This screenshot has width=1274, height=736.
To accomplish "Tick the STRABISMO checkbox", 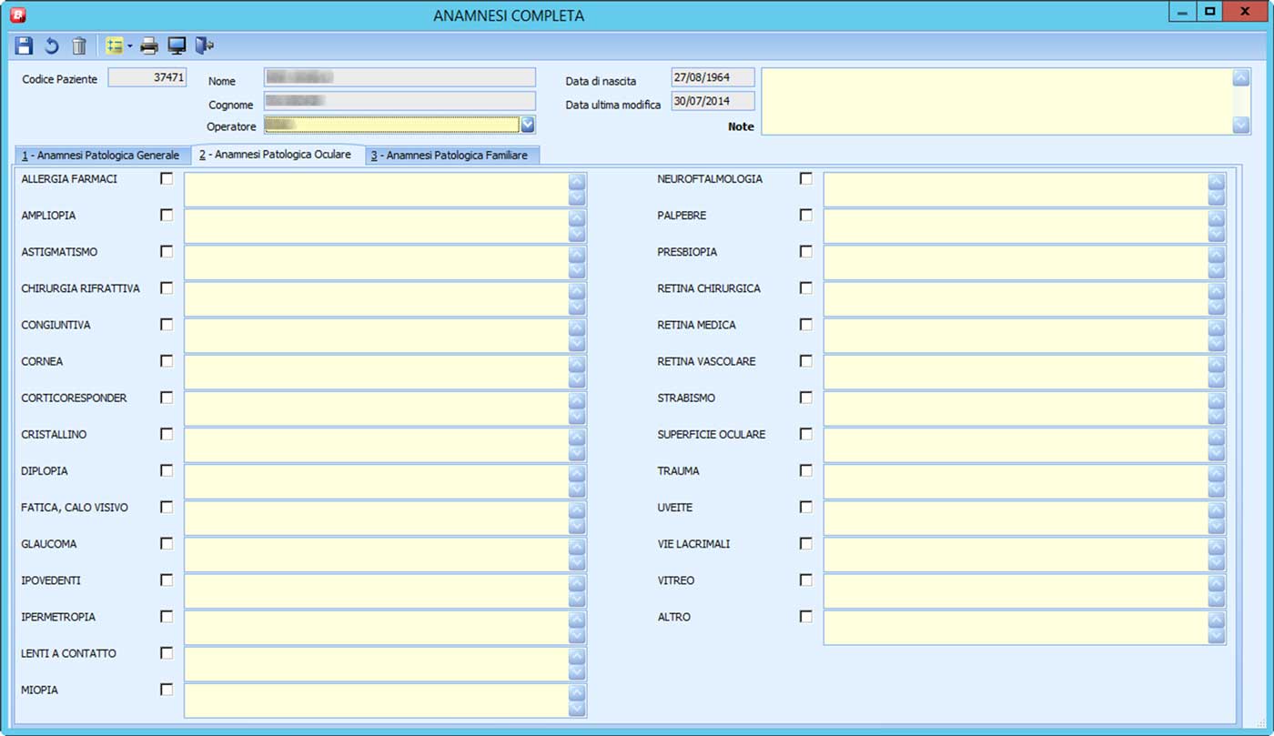I will (805, 398).
